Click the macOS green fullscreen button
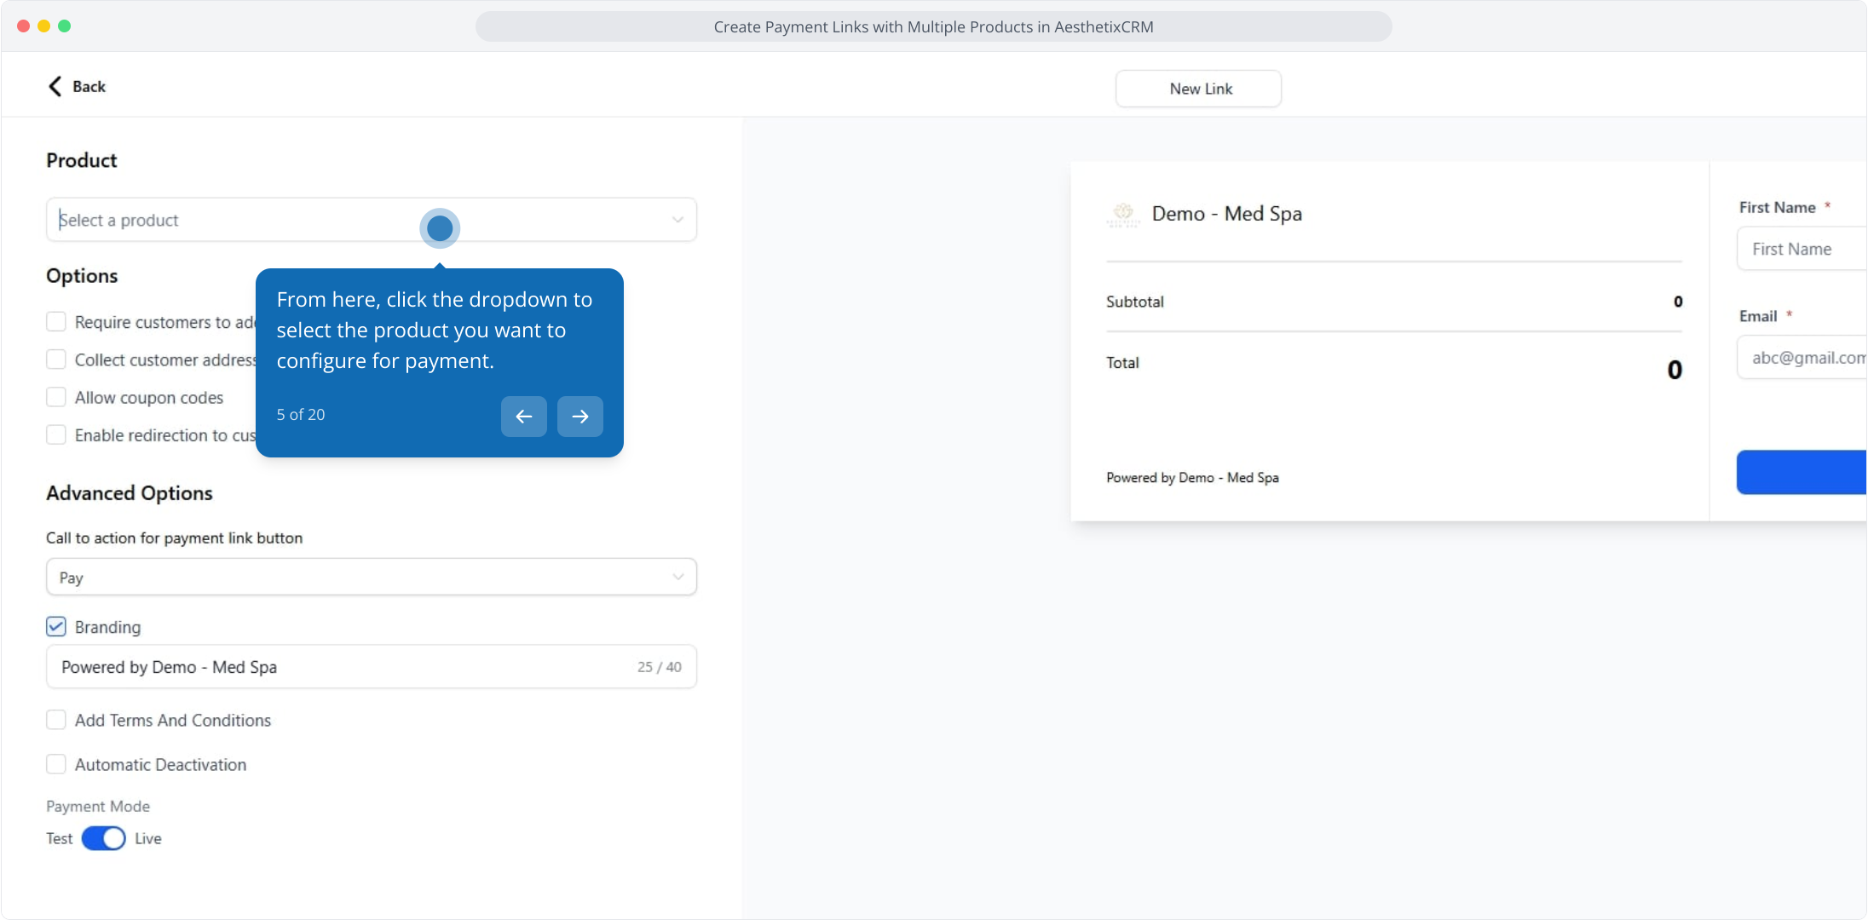Screen dimensions: 1868x920 pos(65,26)
